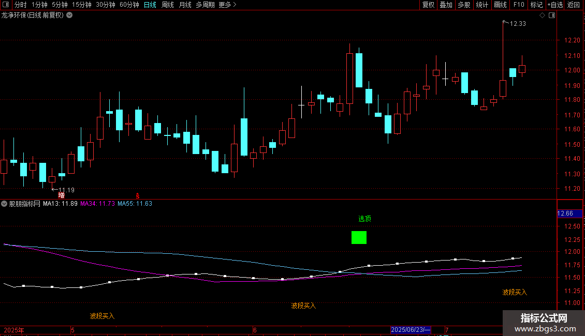Image resolution: width=585 pixels, height=336 pixels.
Task: Select the 1分钟 period tab
Action: (x=39, y=5)
